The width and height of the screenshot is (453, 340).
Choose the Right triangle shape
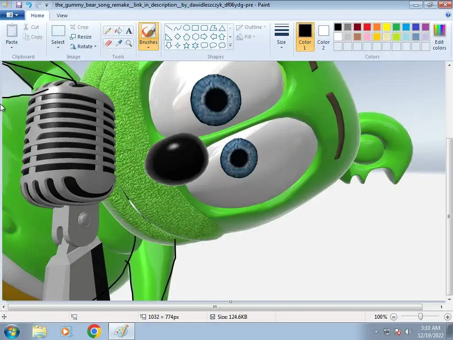point(169,37)
